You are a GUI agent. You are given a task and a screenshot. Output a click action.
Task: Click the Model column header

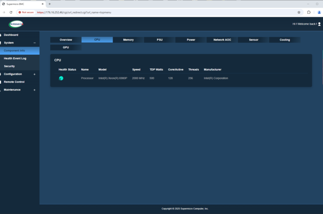(x=102, y=70)
